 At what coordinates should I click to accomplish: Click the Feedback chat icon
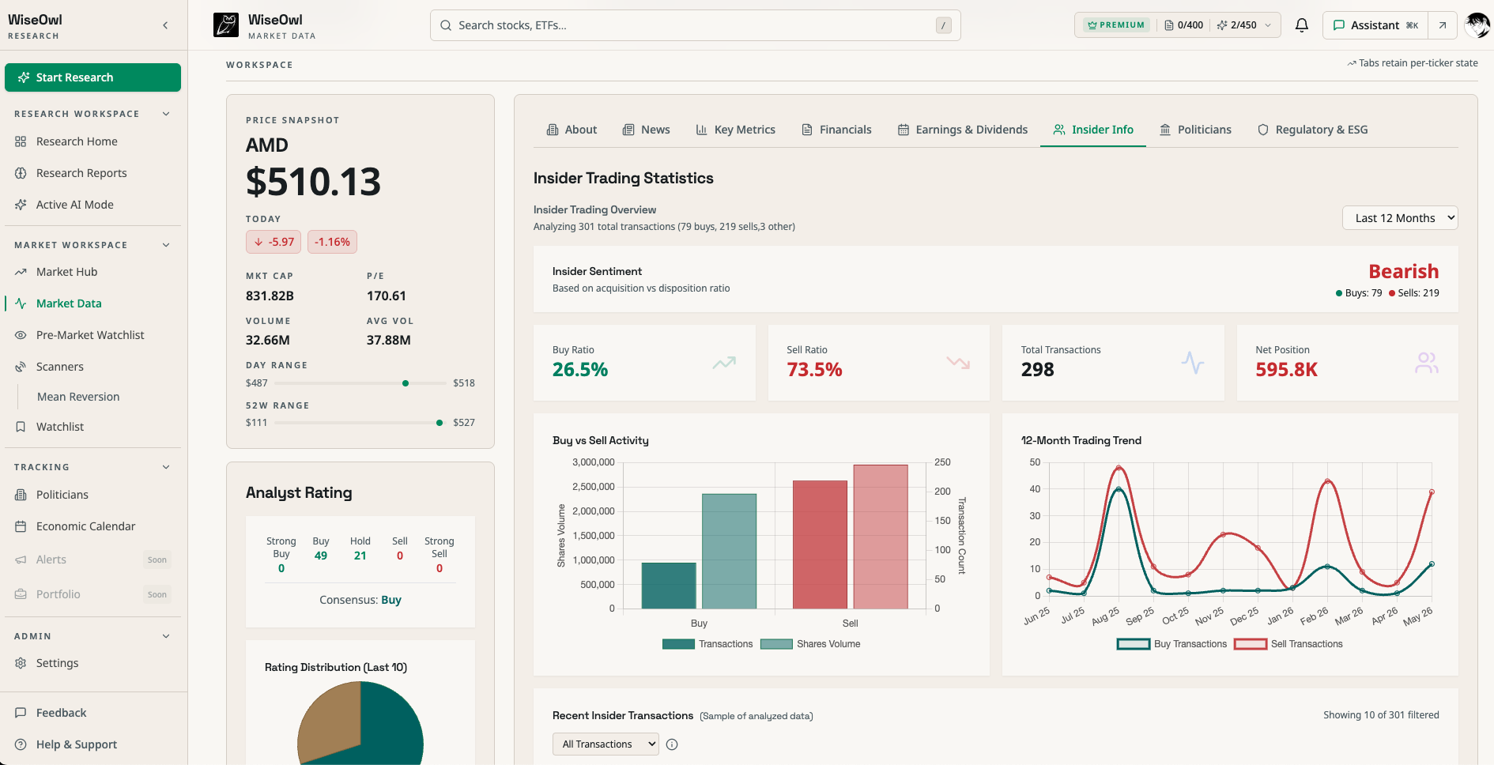[21, 713]
